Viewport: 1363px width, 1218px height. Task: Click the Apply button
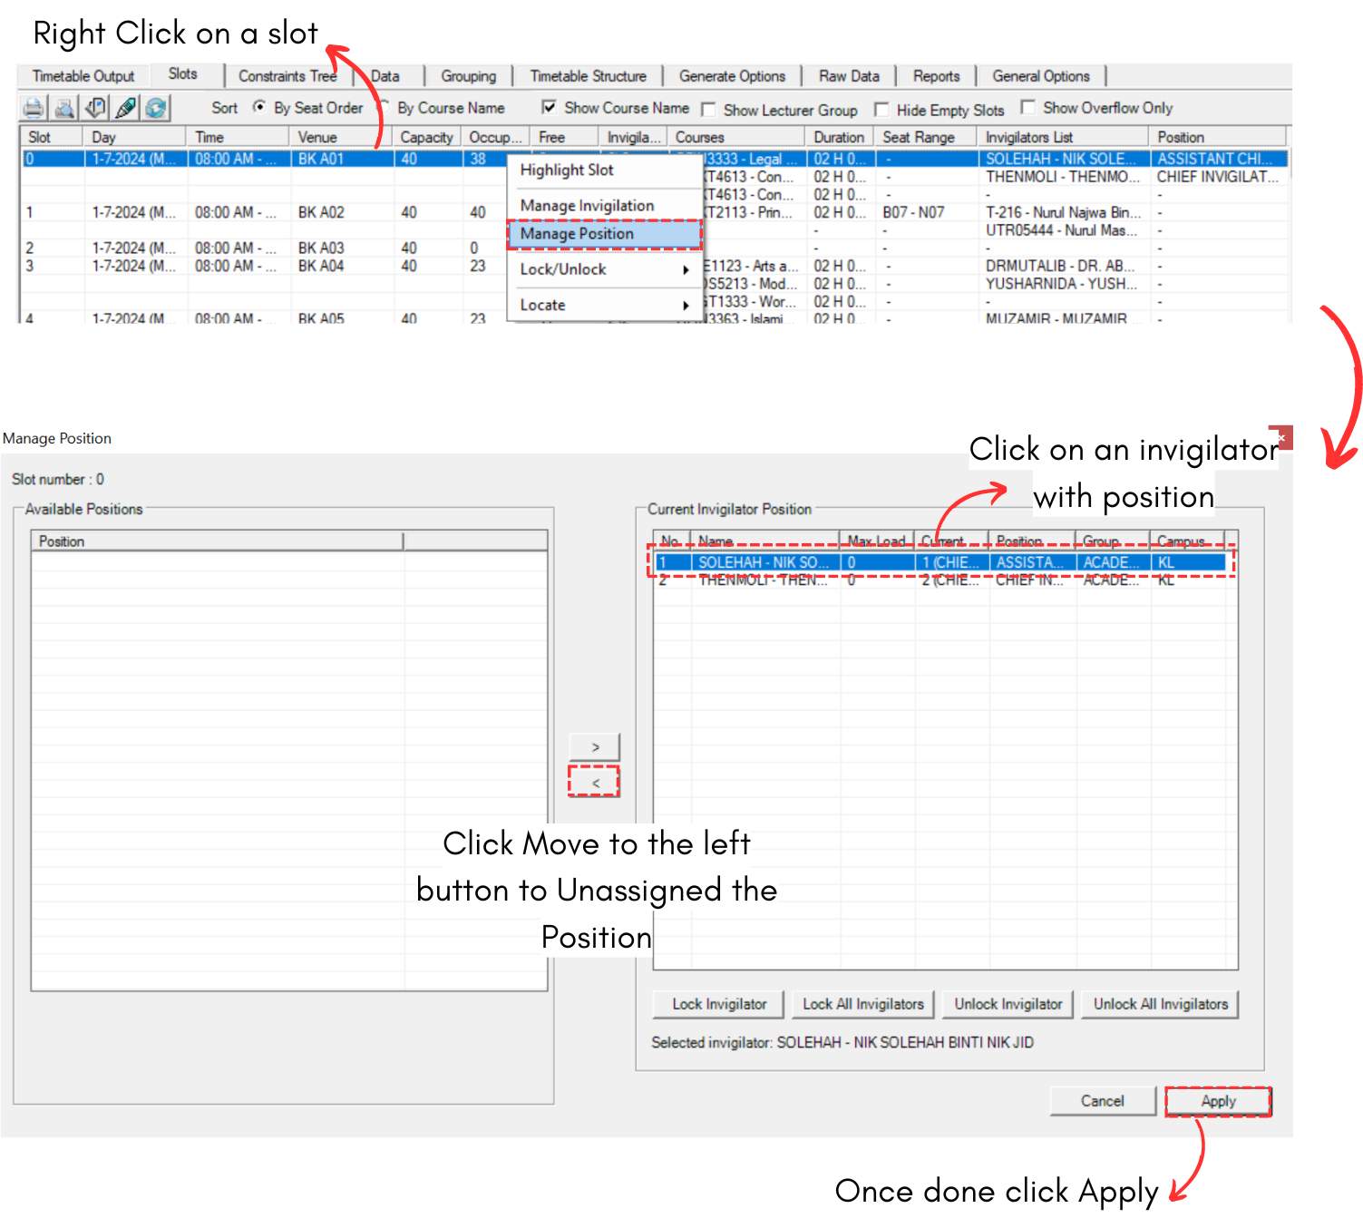[1218, 1101]
